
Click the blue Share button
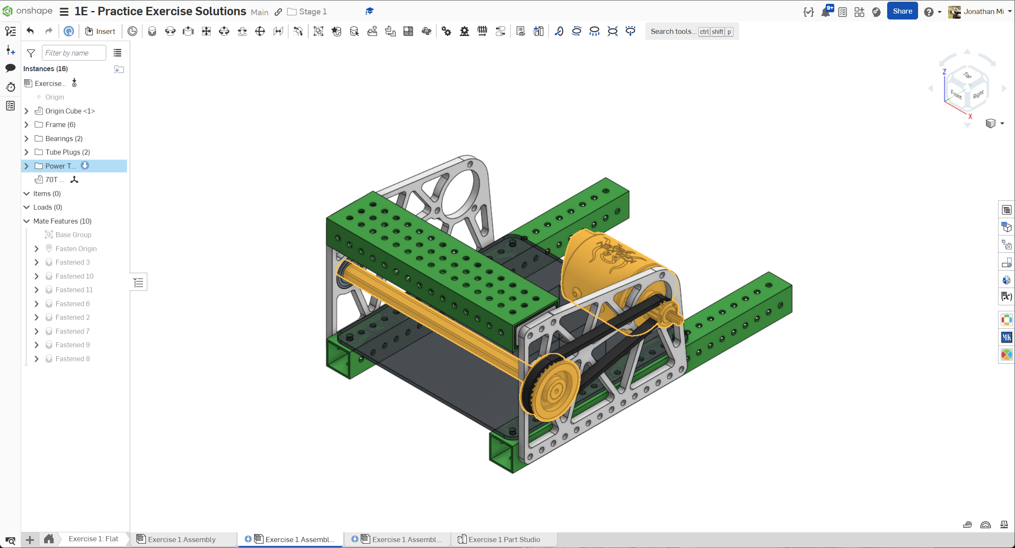click(902, 11)
